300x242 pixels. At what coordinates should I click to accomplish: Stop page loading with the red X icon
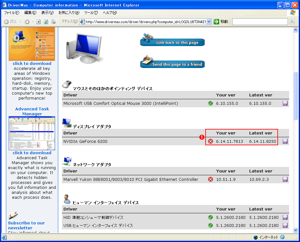click(38, 22)
